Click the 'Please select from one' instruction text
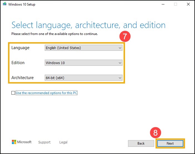This screenshot has height=154, width=195. pos(55,34)
